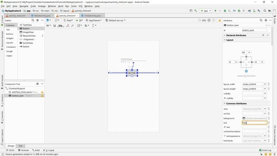
Task: Open view options eye dropdown
Action: [48, 26]
